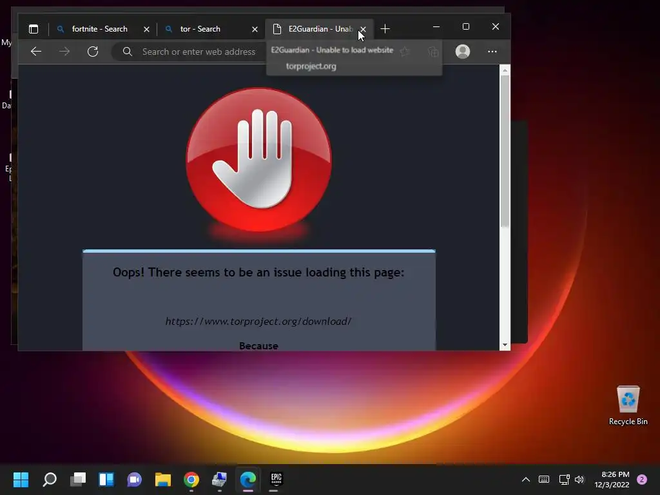
Task: Select the Recycle Bin desktop icon
Action: (x=628, y=405)
